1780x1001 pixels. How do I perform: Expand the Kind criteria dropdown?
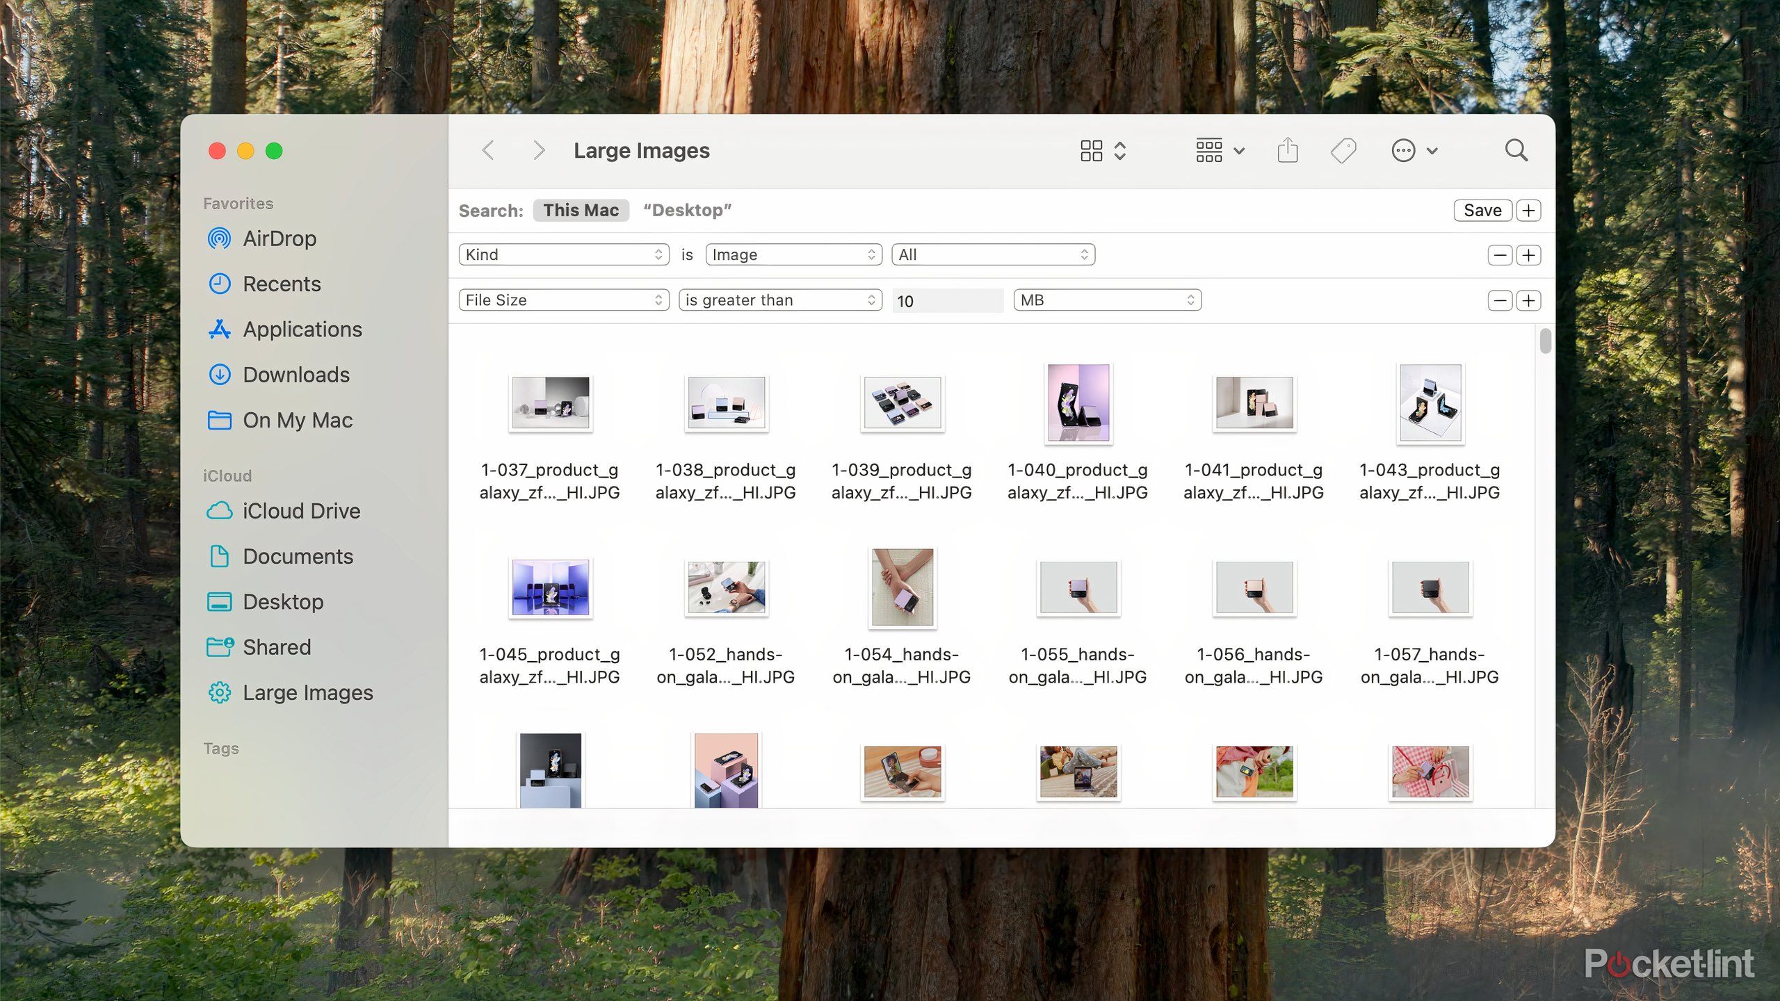coord(563,254)
